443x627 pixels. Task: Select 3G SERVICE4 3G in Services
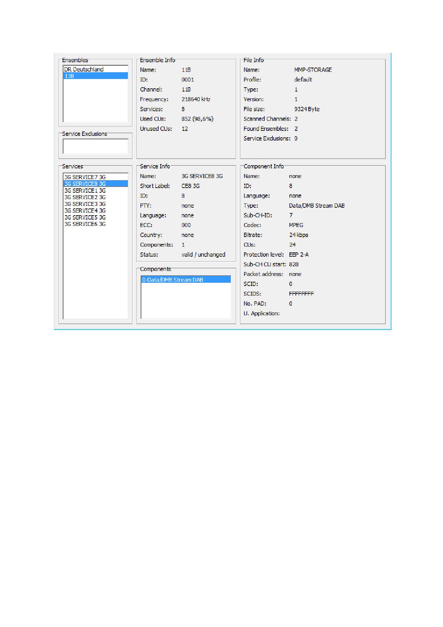(x=85, y=211)
